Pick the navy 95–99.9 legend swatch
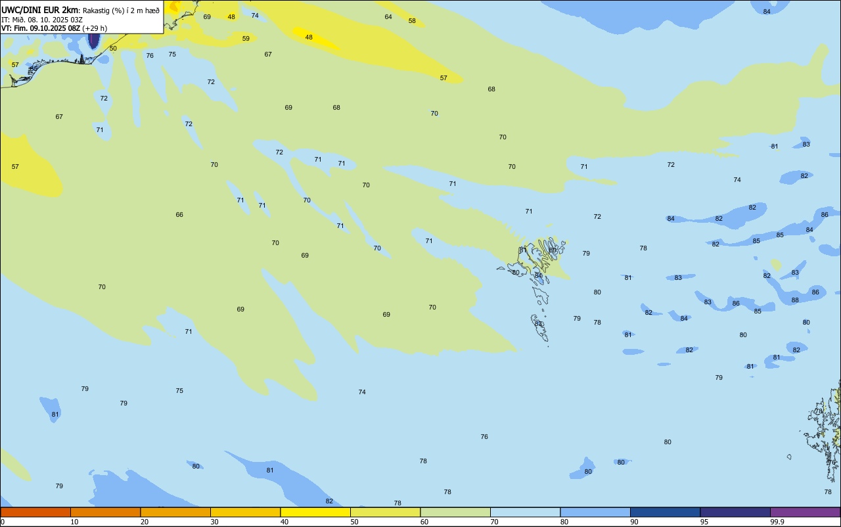This screenshot has width=841, height=527. pos(735,512)
